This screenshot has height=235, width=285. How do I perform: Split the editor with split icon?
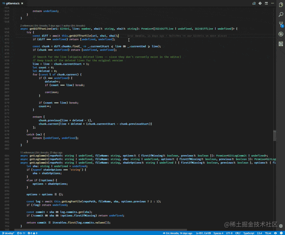coord(266,3)
